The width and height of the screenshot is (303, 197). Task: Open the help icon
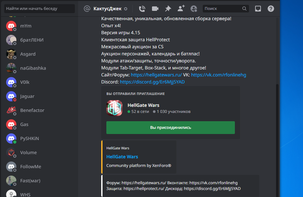pos(271,9)
